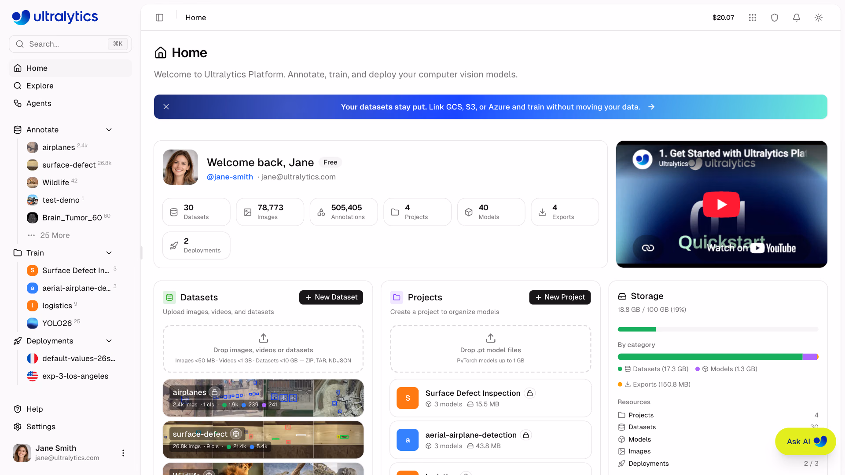Toggle the sidebar panel icon
The image size is (845, 475).
click(x=160, y=18)
